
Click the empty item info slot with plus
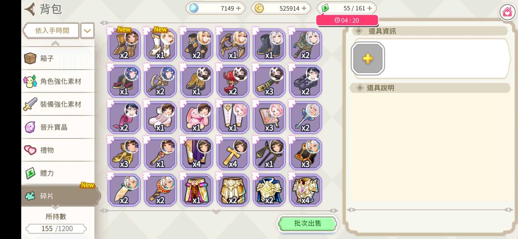pos(368,59)
